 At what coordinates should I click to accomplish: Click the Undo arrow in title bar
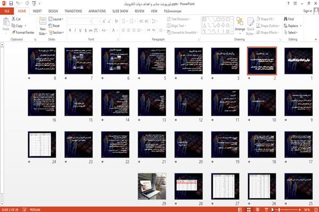18,3
